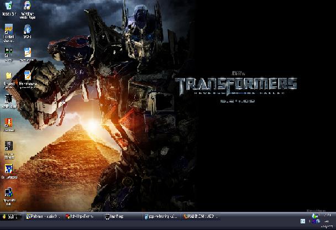The width and height of the screenshot is (336, 230).
Task: Open the blue globe shortcut on desktop
Action: pyautogui.click(x=28, y=31)
